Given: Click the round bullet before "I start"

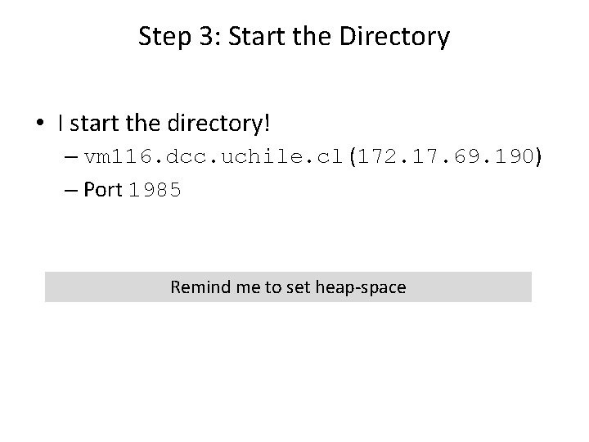Looking at the screenshot, I should 41,124.
